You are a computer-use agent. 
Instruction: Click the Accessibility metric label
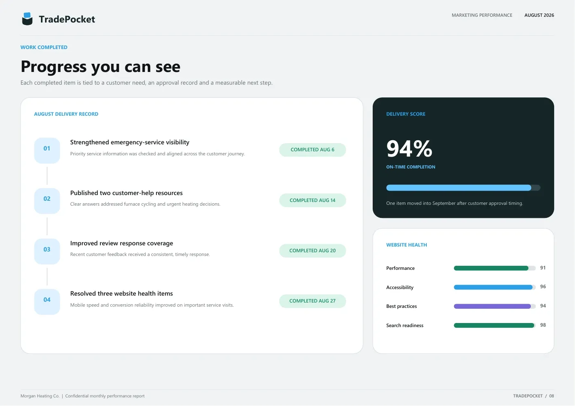coord(400,287)
